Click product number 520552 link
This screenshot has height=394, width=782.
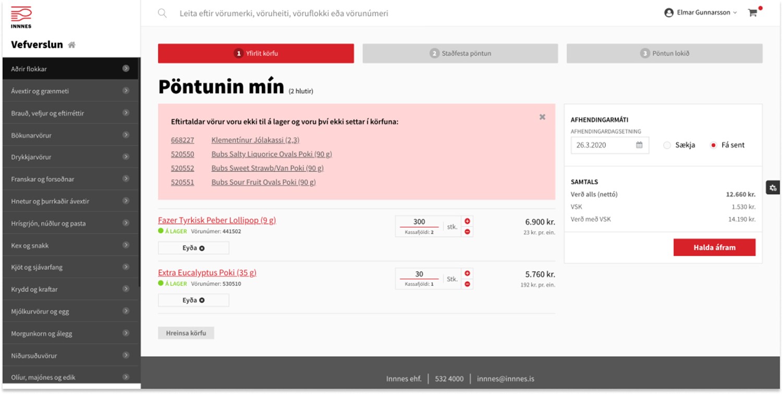pos(182,168)
